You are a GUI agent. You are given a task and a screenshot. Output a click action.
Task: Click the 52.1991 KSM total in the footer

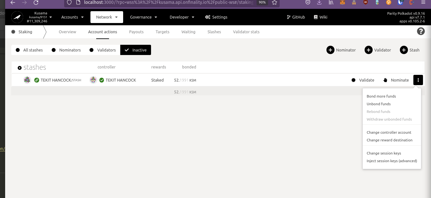[x=185, y=92]
